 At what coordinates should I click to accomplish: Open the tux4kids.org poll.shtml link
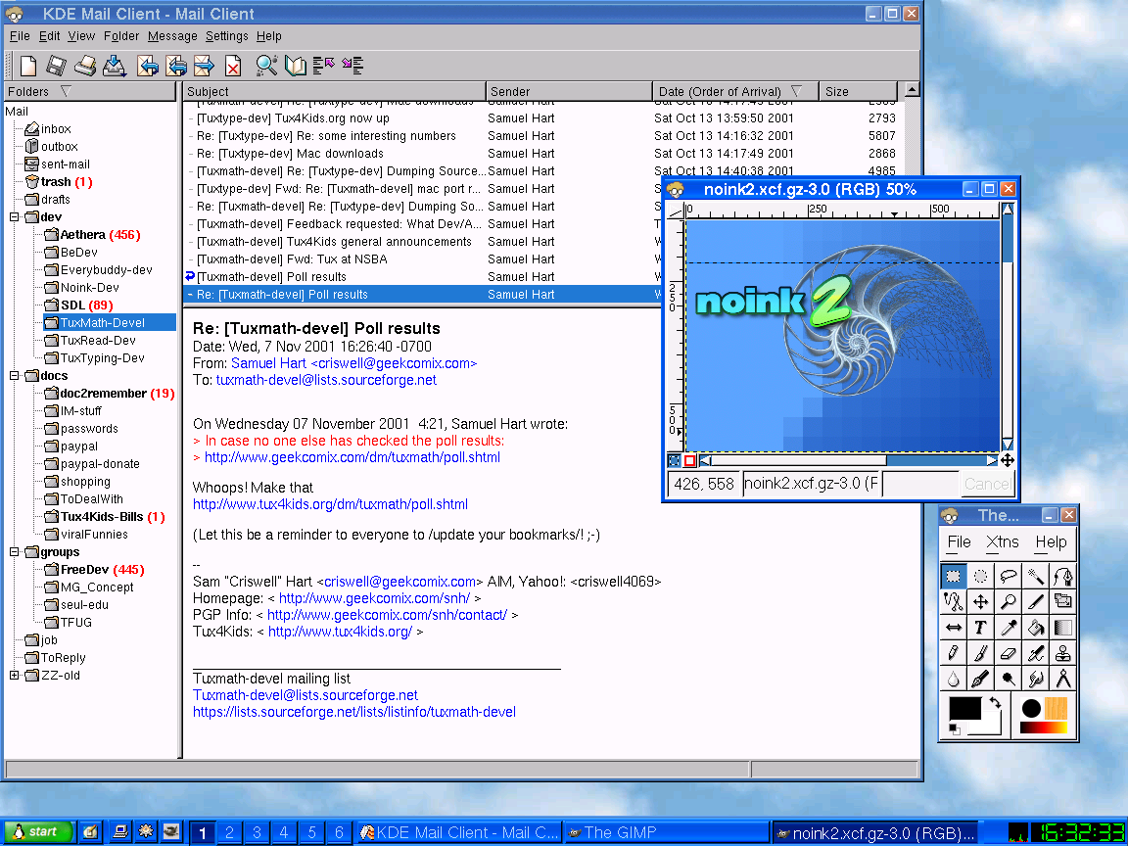(330, 504)
